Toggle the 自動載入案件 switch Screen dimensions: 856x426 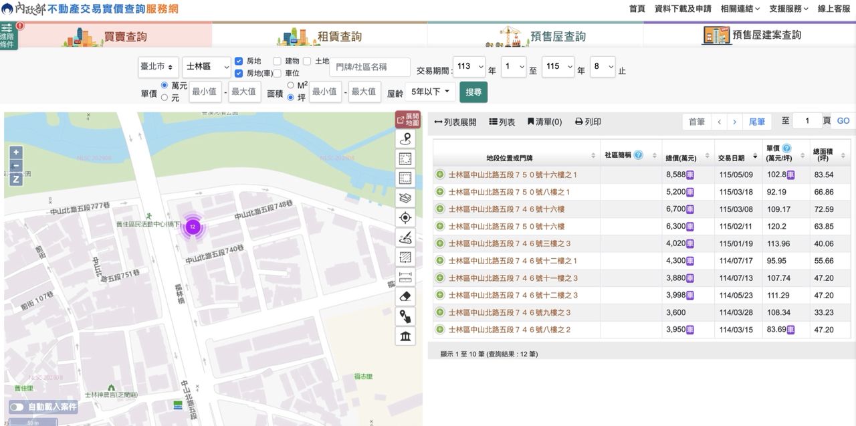tap(17, 407)
